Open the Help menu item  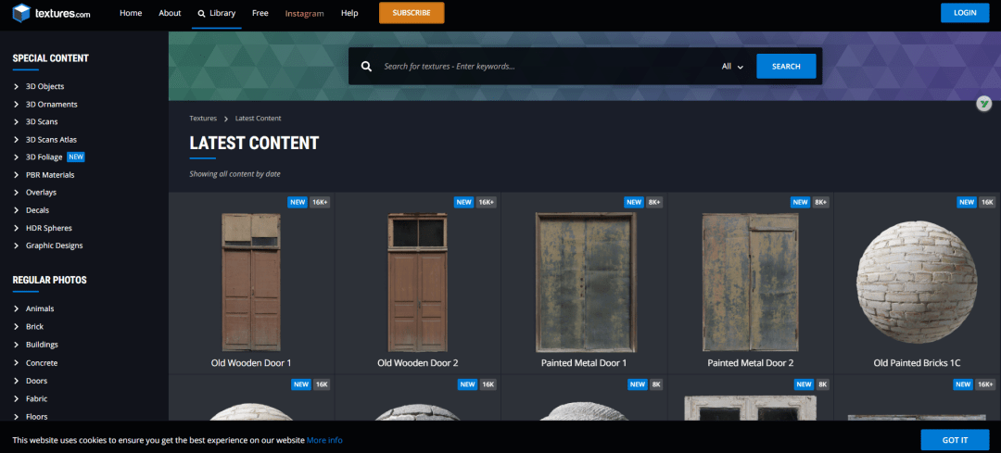point(349,13)
